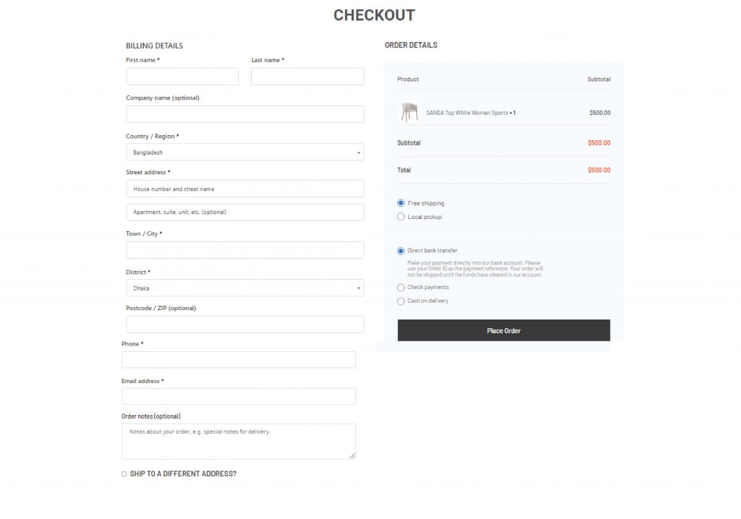Select the Free shipping option
The image size is (741, 519).
pos(400,203)
